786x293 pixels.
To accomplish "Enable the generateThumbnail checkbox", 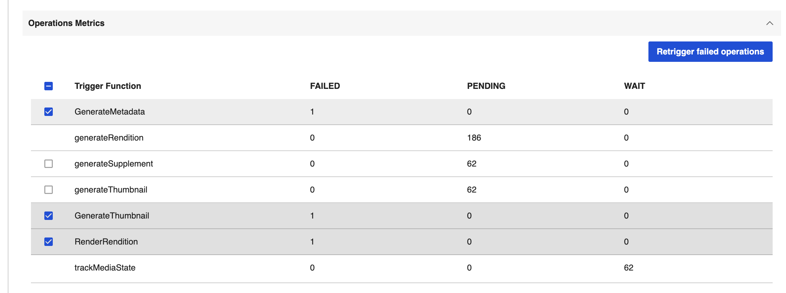I will pyautogui.click(x=49, y=189).
